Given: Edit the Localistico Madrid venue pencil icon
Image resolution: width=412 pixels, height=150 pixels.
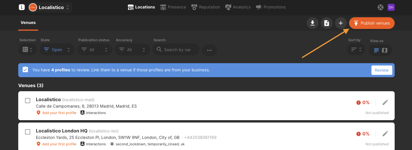Looking at the screenshot, I should tap(385, 102).
